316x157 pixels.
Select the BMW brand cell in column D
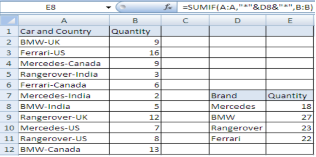click(237, 117)
